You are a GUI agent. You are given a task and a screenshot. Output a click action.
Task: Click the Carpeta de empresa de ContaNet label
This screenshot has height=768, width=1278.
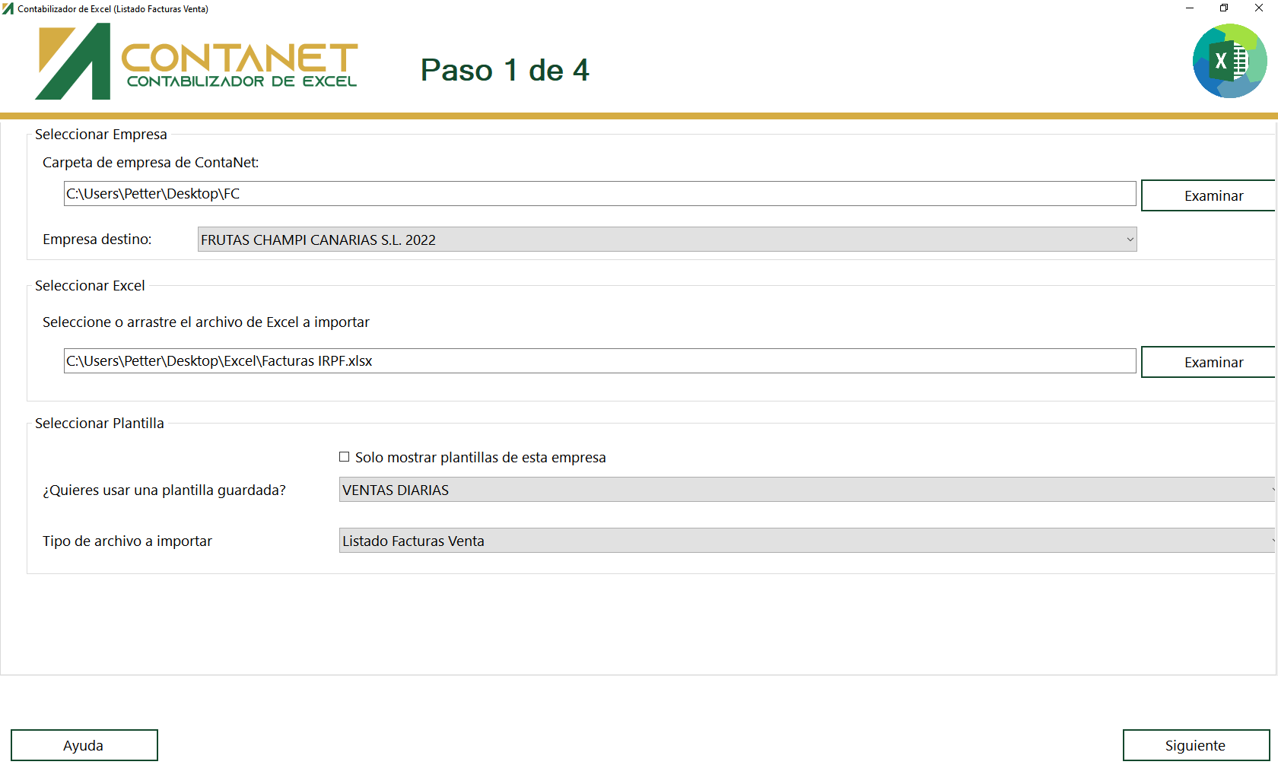click(151, 162)
